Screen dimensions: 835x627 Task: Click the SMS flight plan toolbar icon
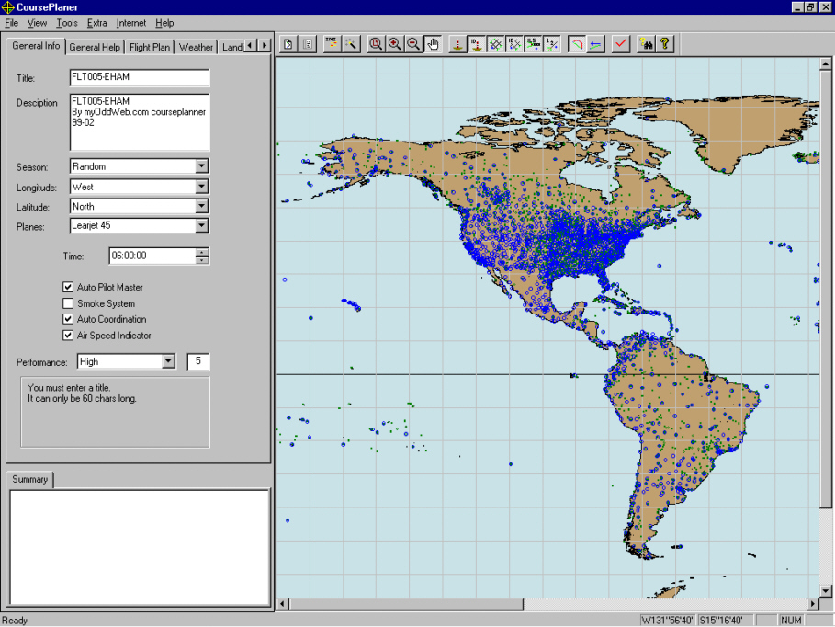(333, 44)
